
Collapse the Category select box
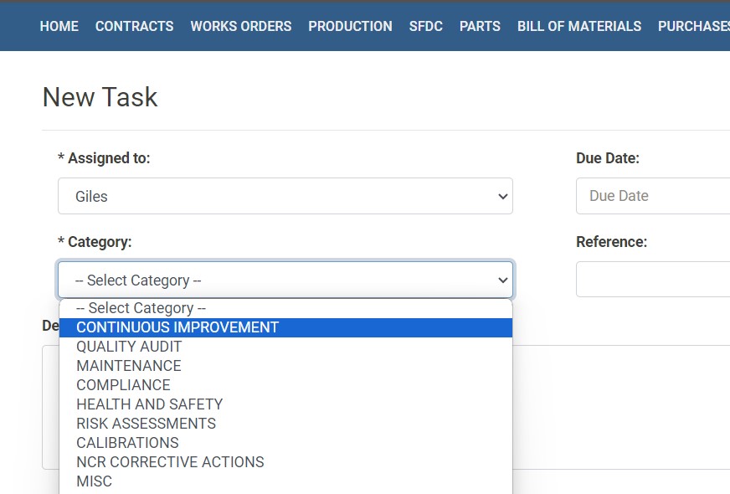tap(285, 280)
